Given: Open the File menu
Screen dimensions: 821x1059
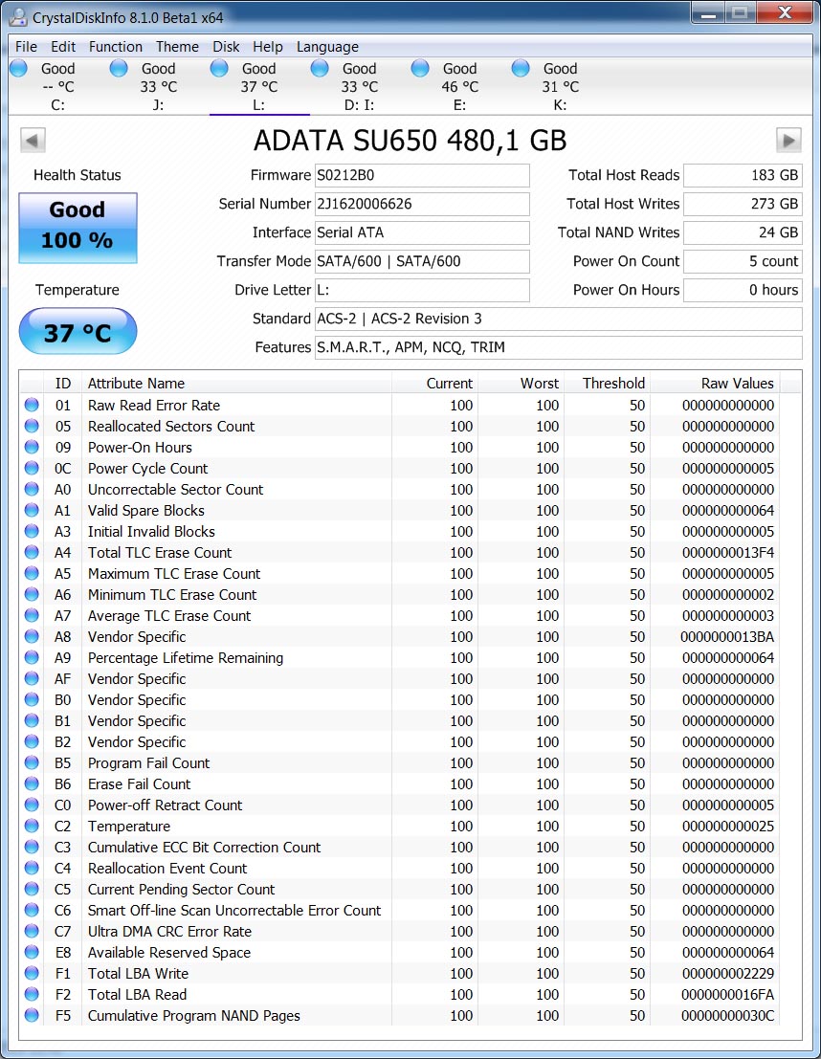Looking at the screenshot, I should (26, 47).
